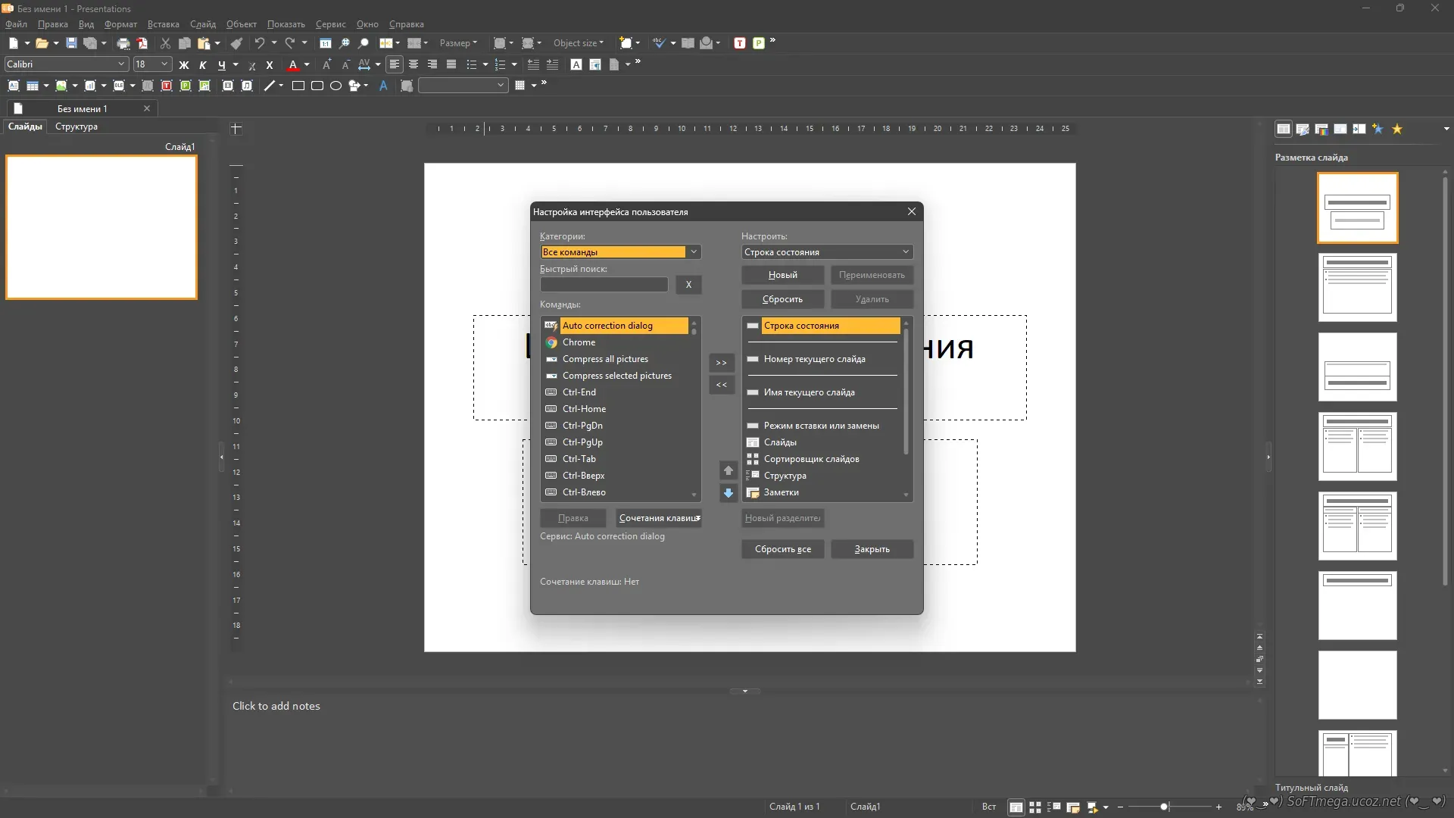Select the Ellipse drawing tool
Viewport: 1454px width, 818px height.
[336, 86]
